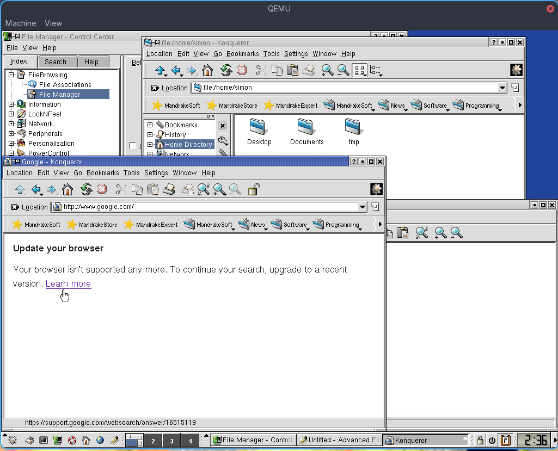The image size is (558, 451).
Task: Click into the http://www.google.com/ location field
Action: tap(208, 207)
